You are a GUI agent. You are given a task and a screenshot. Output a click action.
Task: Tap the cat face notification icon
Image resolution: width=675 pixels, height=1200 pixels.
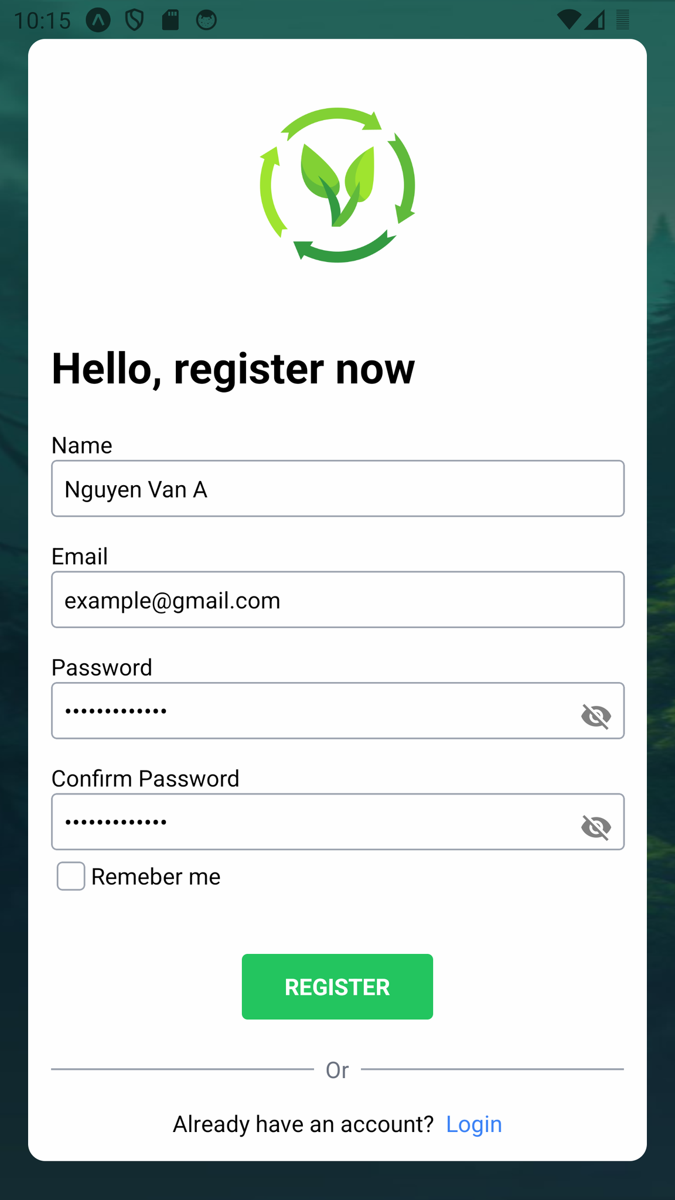point(206,20)
